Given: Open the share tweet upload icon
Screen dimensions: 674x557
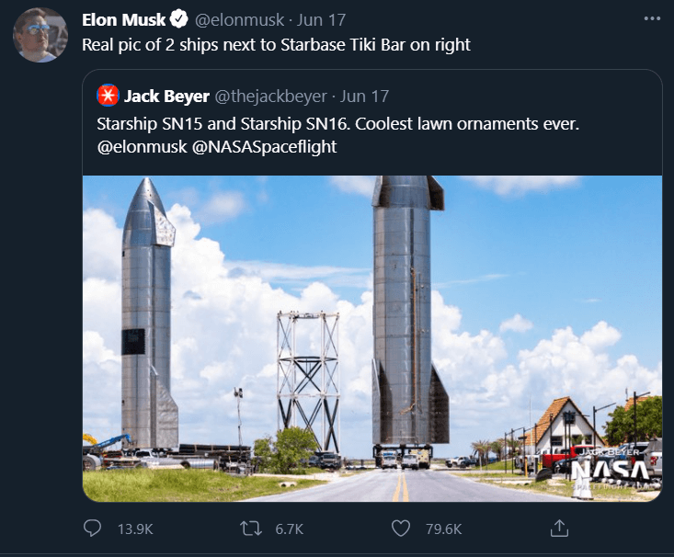Looking at the screenshot, I should click(559, 529).
